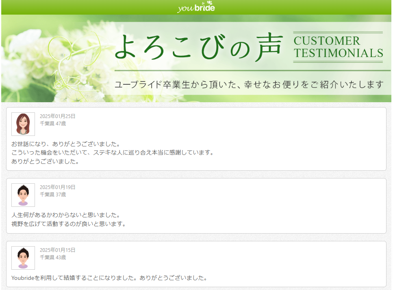Open the man avatar for 千葉県 43歳
This screenshot has height=290, width=393.
pos(23,258)
